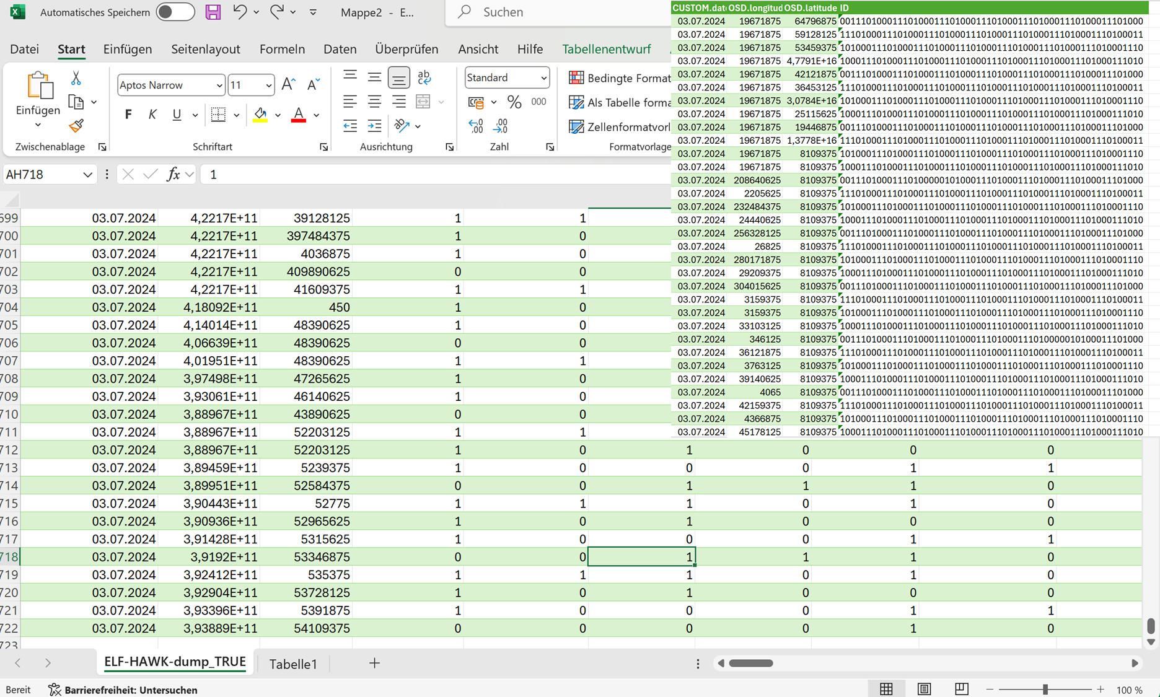Toggle bottom vertical alignment
The height and width of the screenshot is (697, 1160).
point(399,77)
